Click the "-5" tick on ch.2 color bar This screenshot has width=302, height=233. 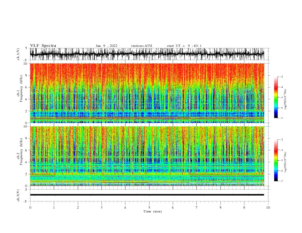click(x=281, y=160)
